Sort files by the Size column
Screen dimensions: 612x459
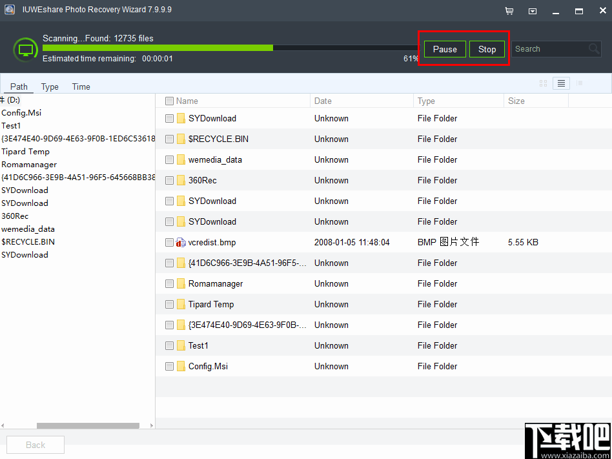pos(515,101)
